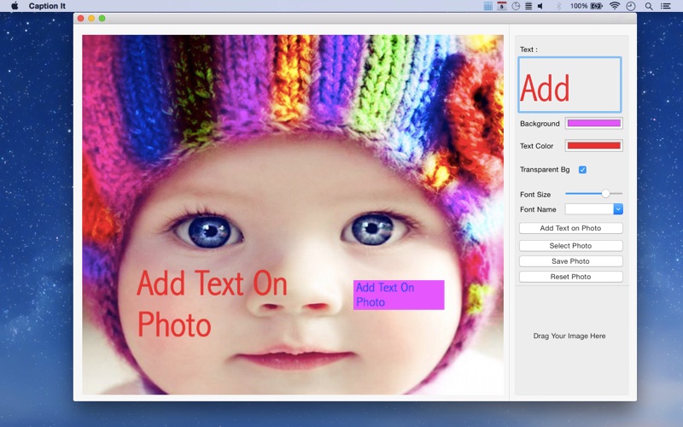683x427 pixels.
Task: Click the Save Photo button
Action: (570, 261)
